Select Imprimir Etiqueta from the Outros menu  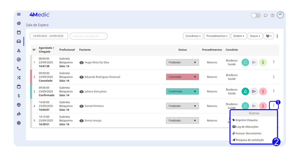point(246,120)
